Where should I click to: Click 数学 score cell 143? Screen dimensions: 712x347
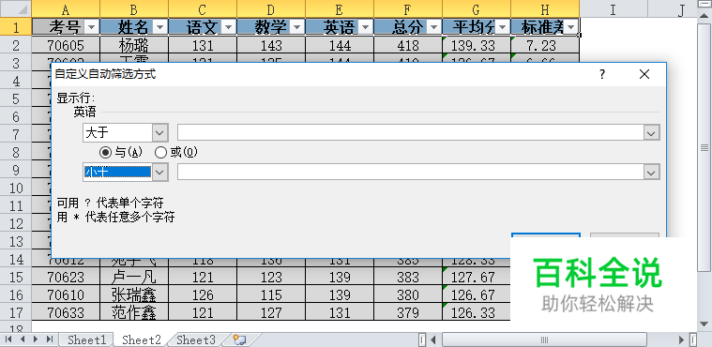coord(271,45)
